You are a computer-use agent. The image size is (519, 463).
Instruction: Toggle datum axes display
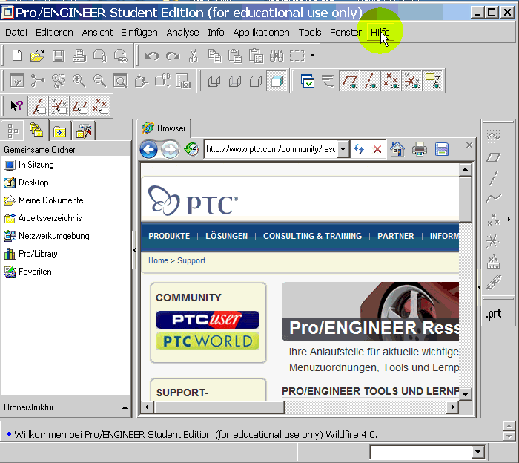(x=371, y=81)
